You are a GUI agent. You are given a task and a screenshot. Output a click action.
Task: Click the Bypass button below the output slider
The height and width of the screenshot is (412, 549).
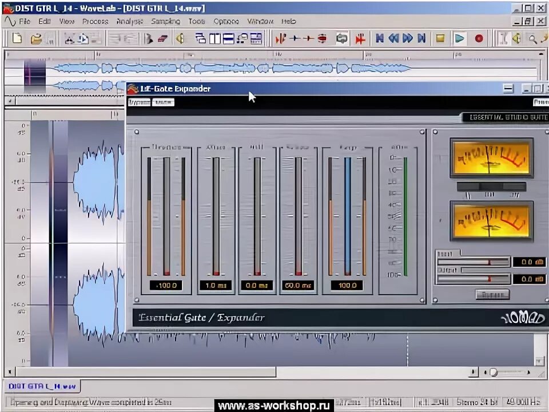click(x=492, y=295)
